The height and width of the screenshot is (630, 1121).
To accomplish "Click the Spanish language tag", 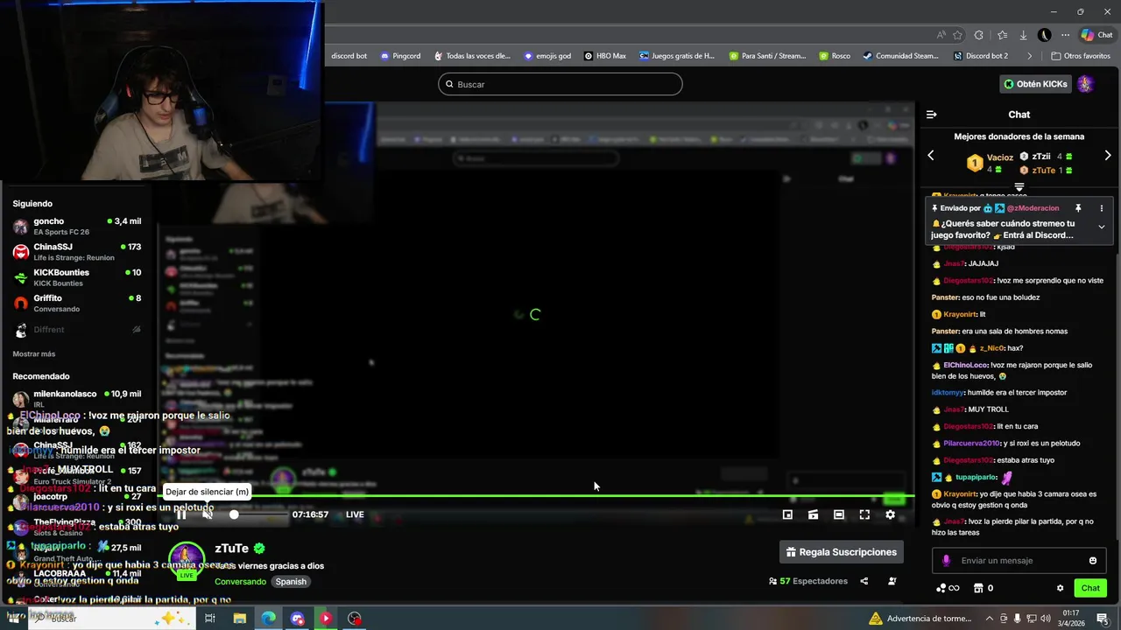I will coord(292,582).
